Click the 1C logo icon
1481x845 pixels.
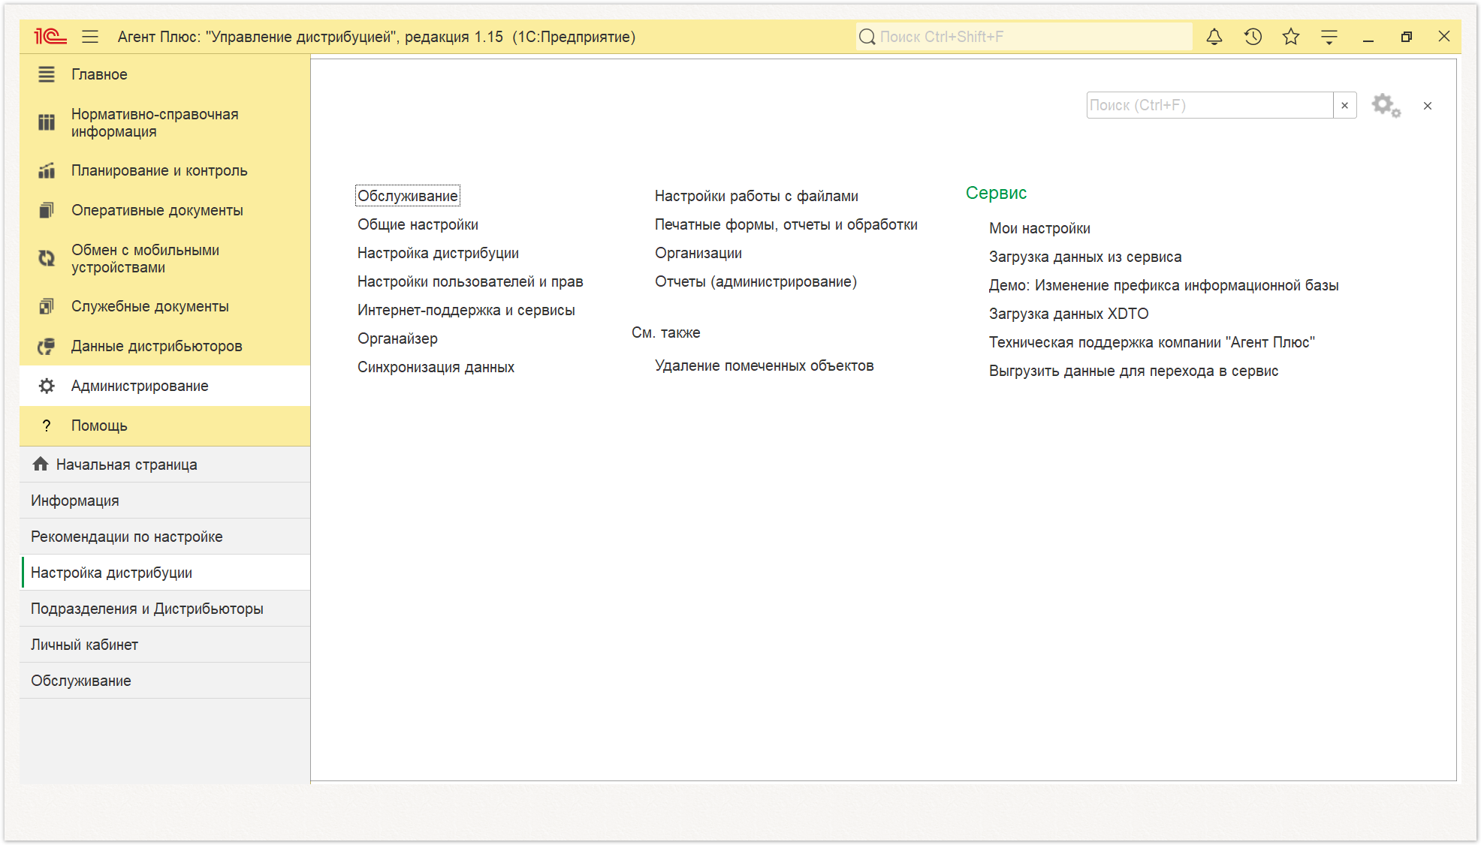tap(50, 36)
